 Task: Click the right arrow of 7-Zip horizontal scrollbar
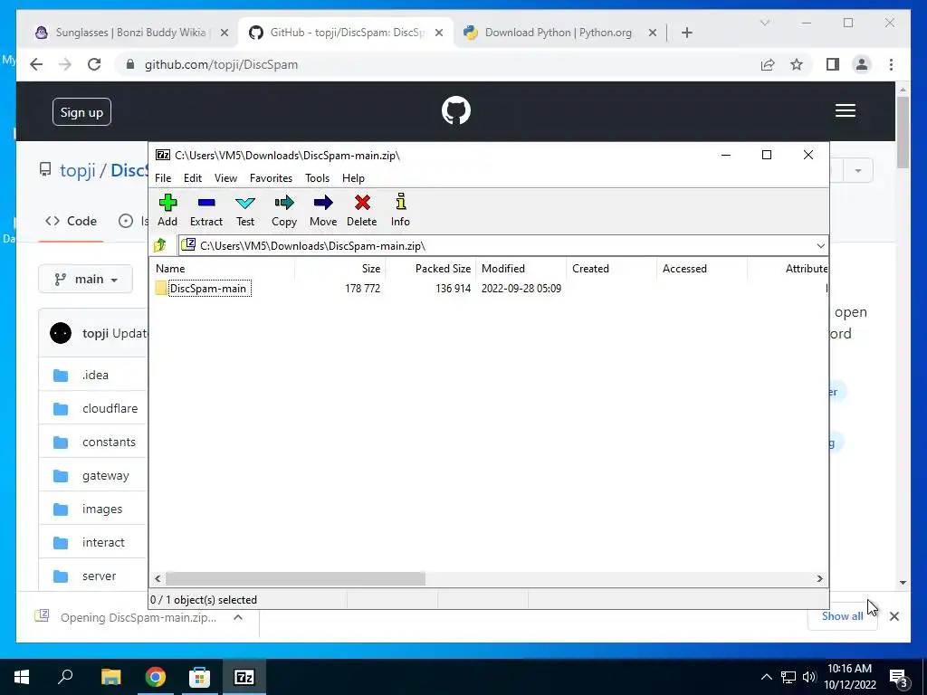819,578
